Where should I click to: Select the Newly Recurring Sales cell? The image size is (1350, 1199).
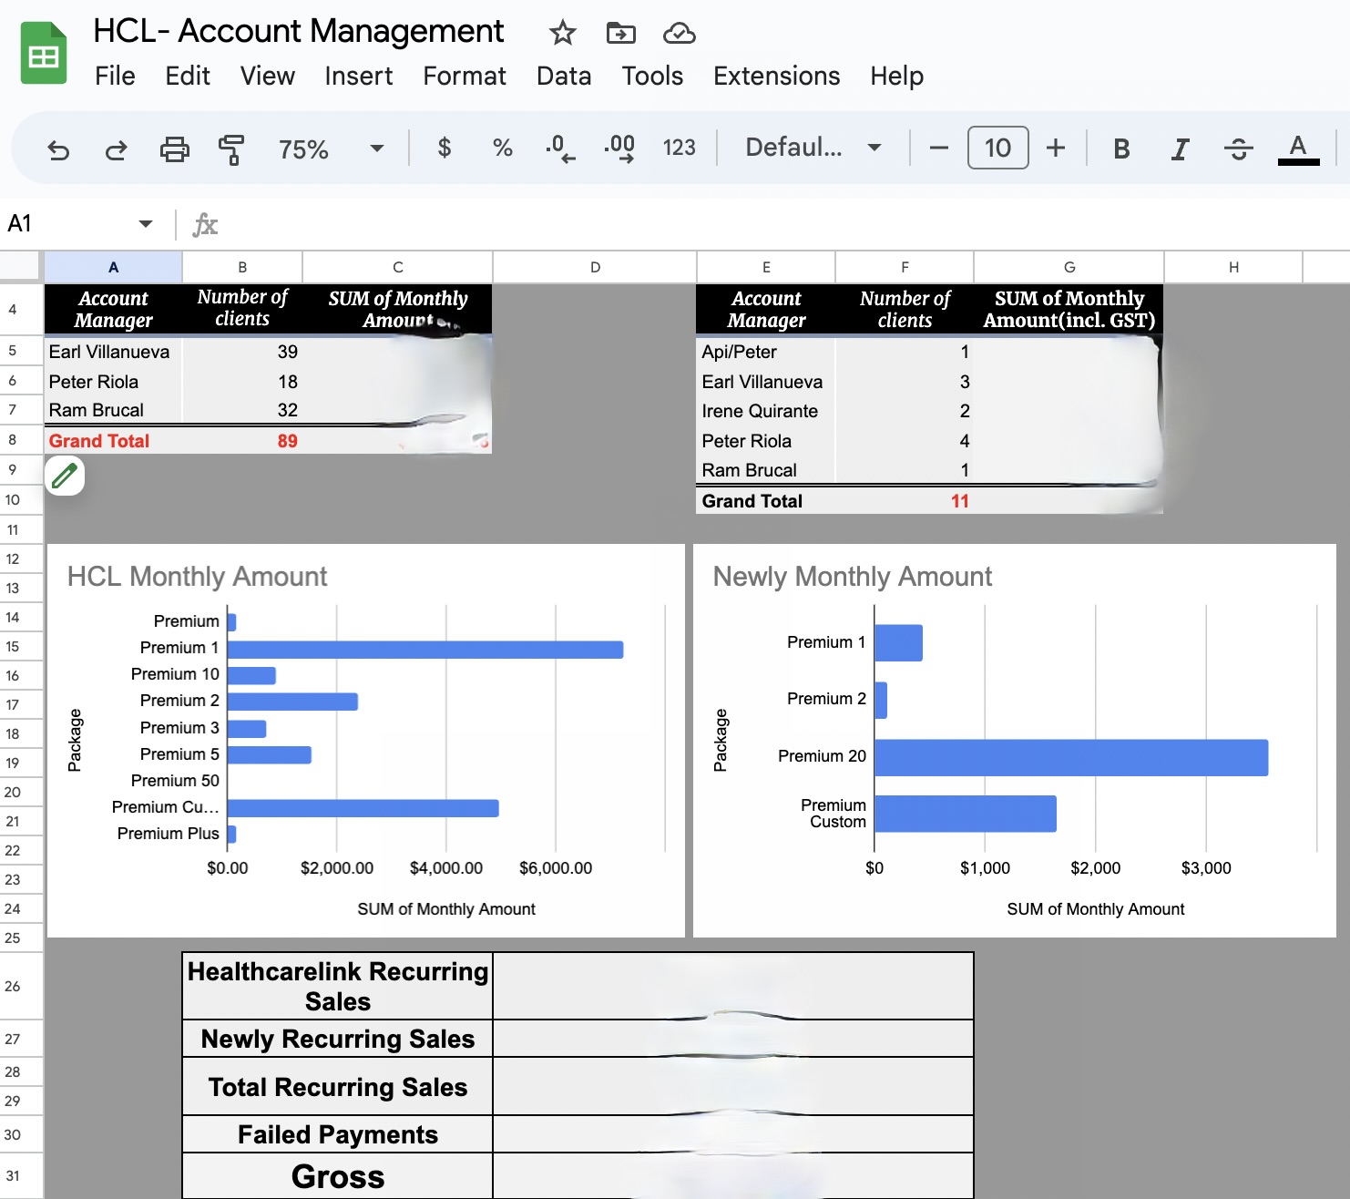coord(338,1039)
